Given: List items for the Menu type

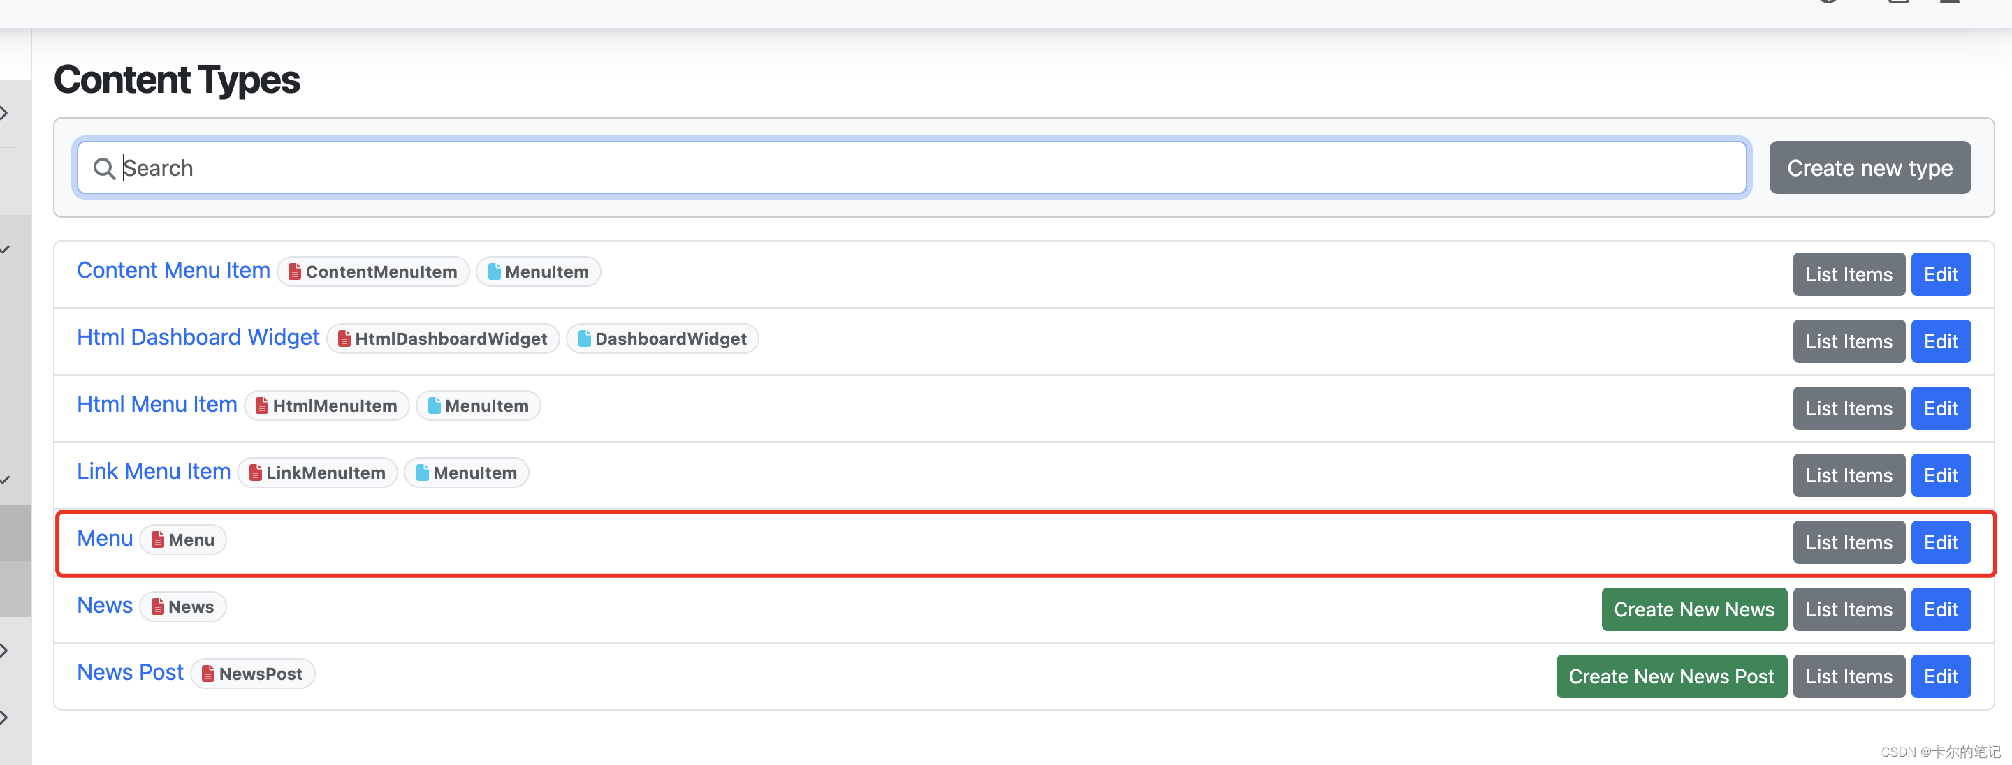Looking at the screenshot, I should point(1848,542).
